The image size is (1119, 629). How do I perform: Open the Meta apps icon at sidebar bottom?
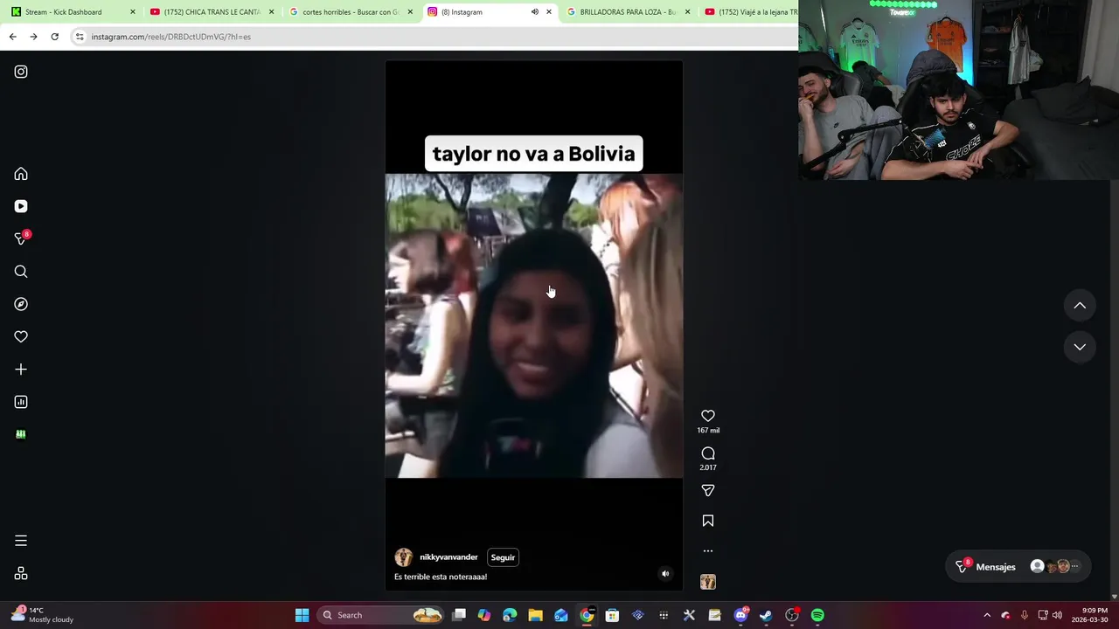(21, 573)
